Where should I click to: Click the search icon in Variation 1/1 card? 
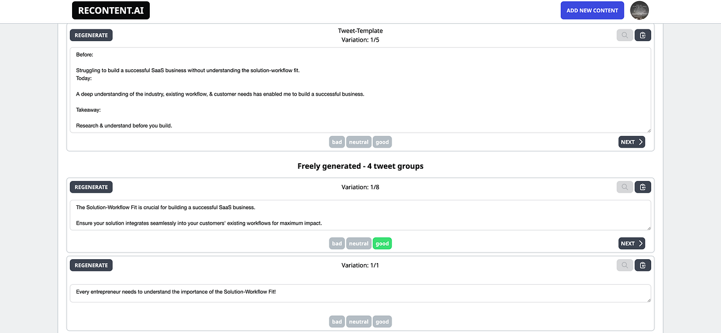pos(624,265)
